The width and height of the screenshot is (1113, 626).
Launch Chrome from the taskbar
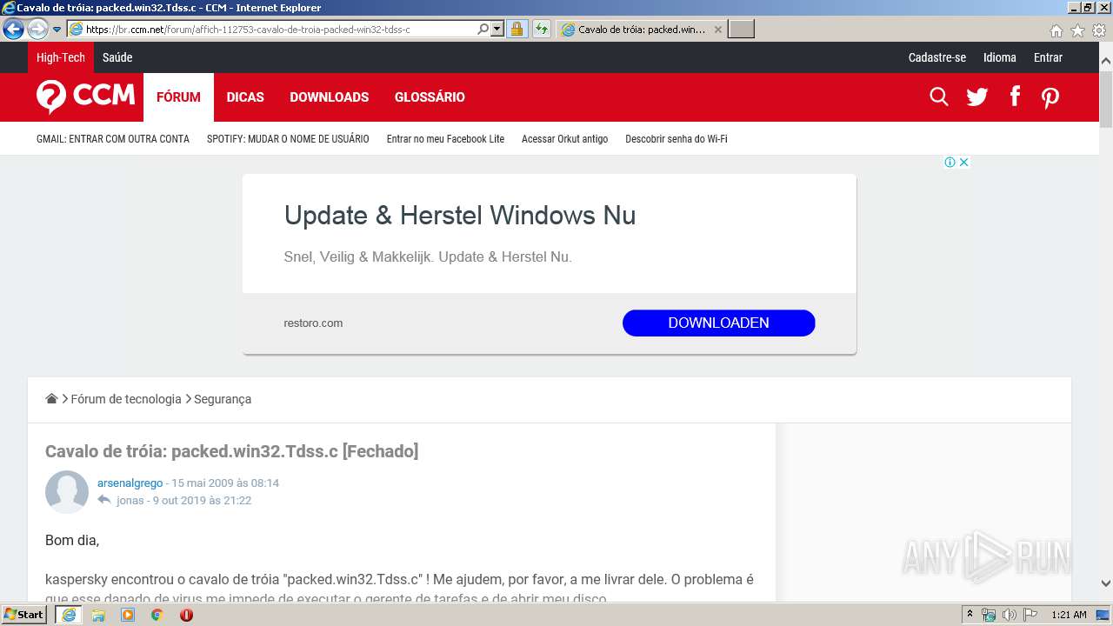click(x=157, y=615)
